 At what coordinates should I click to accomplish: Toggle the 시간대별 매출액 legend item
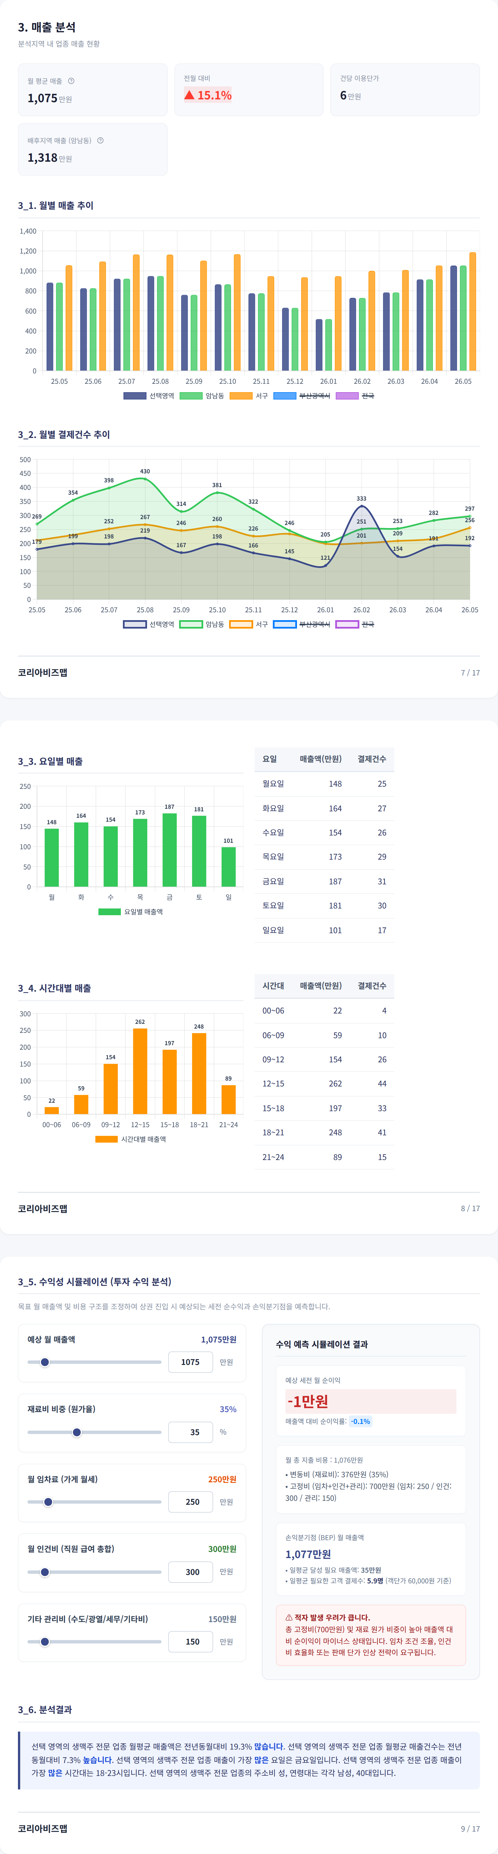point(131,1139)
